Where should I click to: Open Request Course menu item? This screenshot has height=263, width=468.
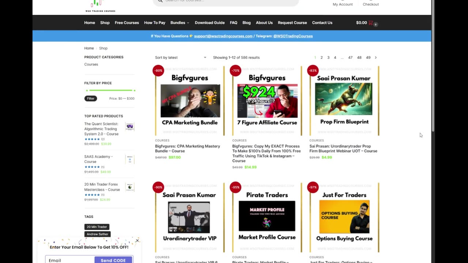pos(292,23)
